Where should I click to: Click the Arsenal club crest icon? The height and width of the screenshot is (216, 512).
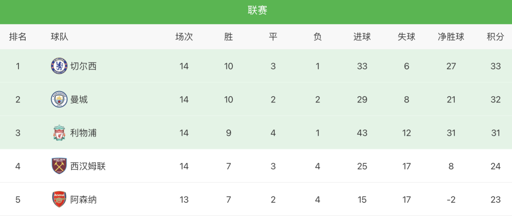(x=59, y=199)
